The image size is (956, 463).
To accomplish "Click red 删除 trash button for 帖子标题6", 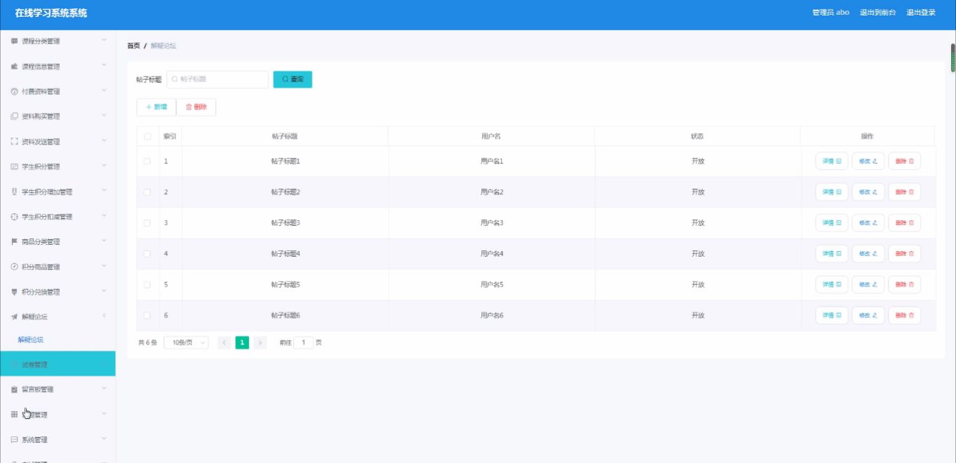I will coord(905,316).
